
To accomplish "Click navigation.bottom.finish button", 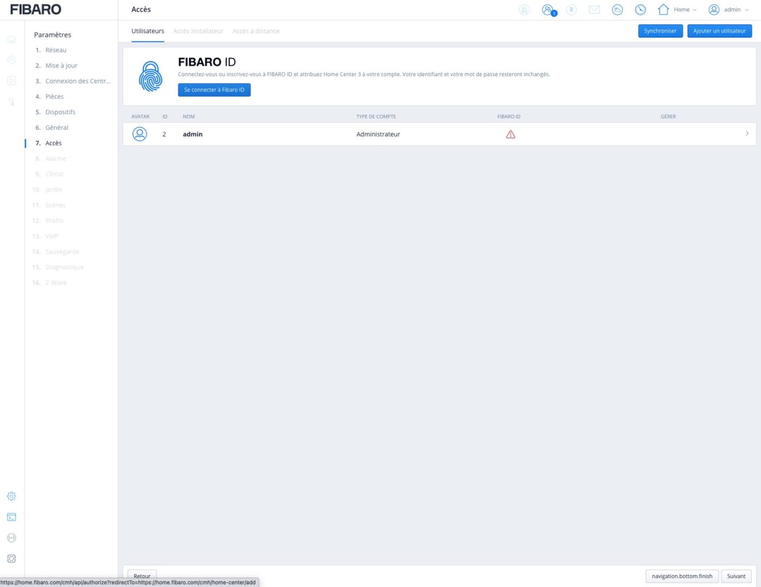I will pyautogui.click(x=682, y=576).
